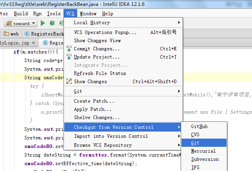Expand Import into Version Control submenu arrow

click(179, 136)
